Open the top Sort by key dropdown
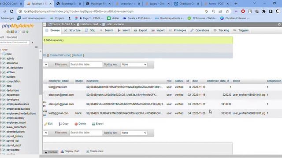This screenshot has width=282, height=158. pyautogui.click(x=134, y=65)
